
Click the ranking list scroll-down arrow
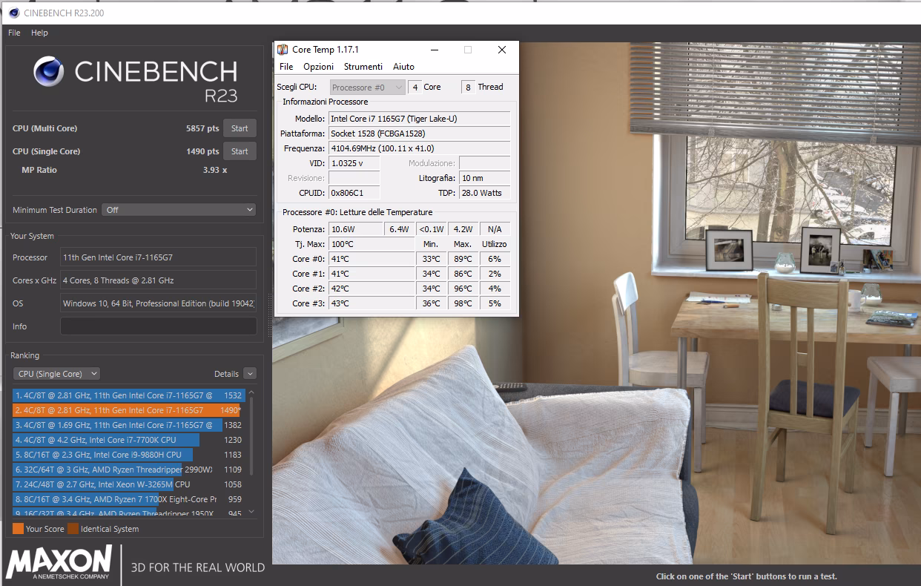click(x=251, y=511)
